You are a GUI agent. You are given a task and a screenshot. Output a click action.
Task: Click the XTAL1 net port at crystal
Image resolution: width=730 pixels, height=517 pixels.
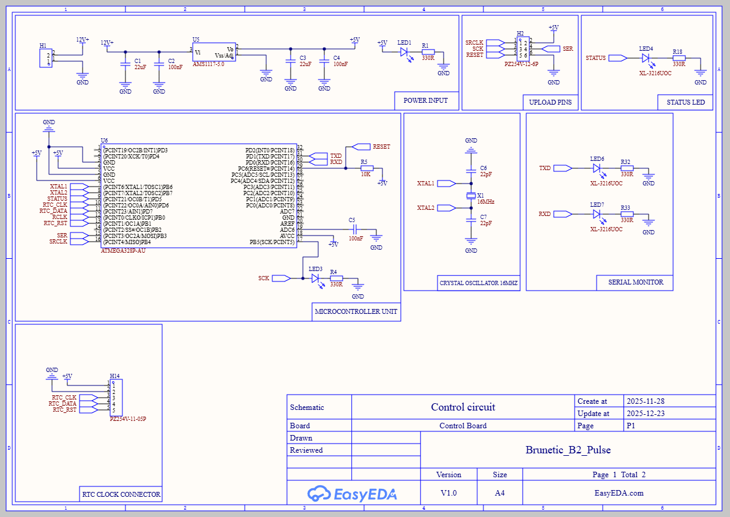(x=447, y=184)
